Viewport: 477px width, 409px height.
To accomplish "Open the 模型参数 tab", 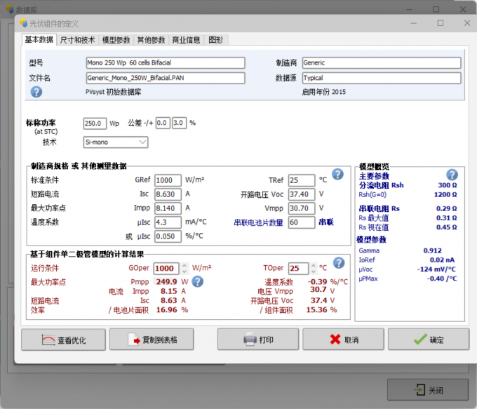I will coord(116,40).
